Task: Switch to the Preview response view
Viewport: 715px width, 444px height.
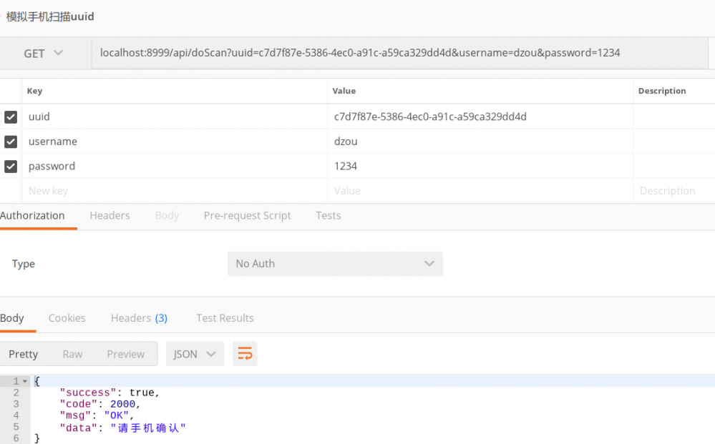Action: pyautogui.click(x=125, y=353)
